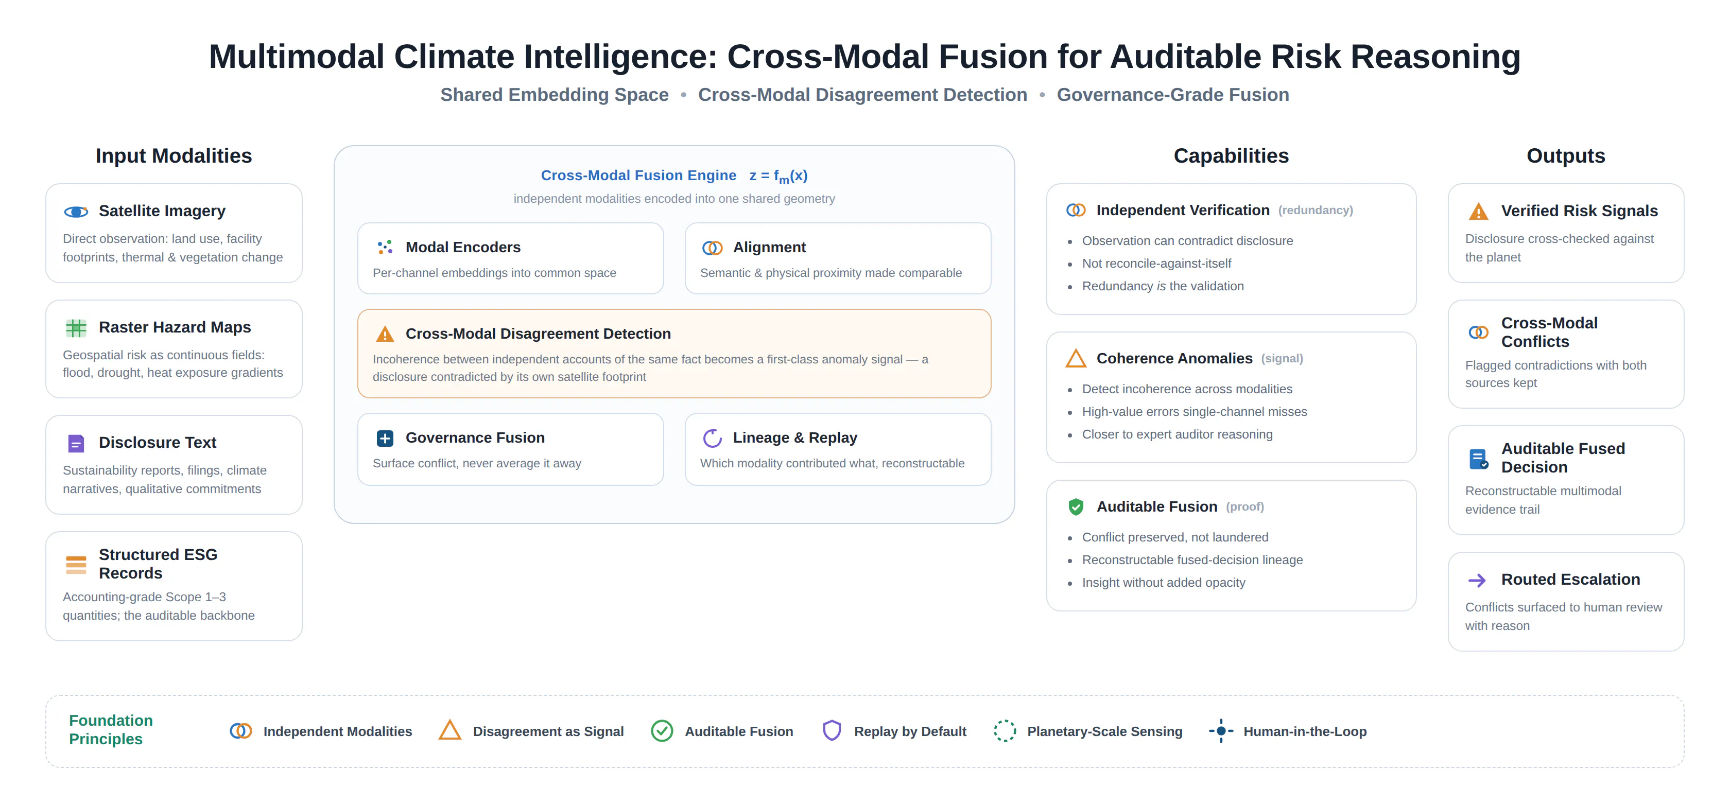
Task: Click the green Raster Hazard Maps grid icon
Action: coord(76,328)
